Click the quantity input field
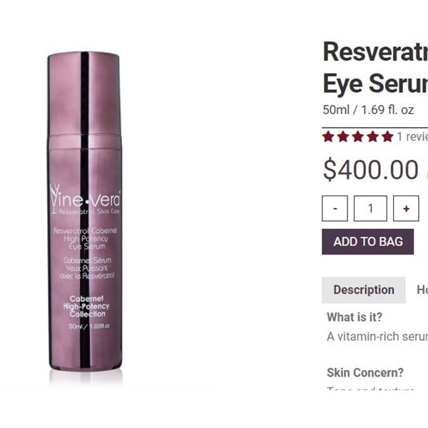Image resolution: width=428 pixels, height=428 pixels. pyautogui.click(x=370, y=208)
